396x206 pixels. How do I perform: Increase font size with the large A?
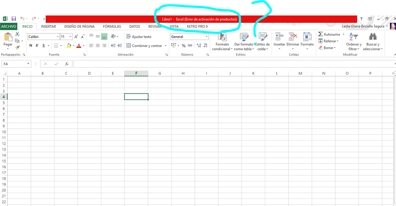(76, 37)
